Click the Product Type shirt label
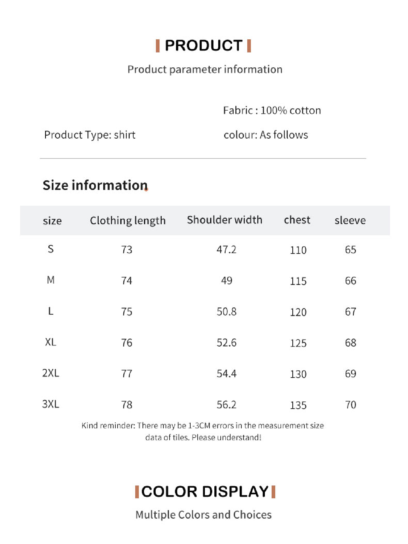Image resolution: width=408 pixels, height=544 pixels. (90, 135)
